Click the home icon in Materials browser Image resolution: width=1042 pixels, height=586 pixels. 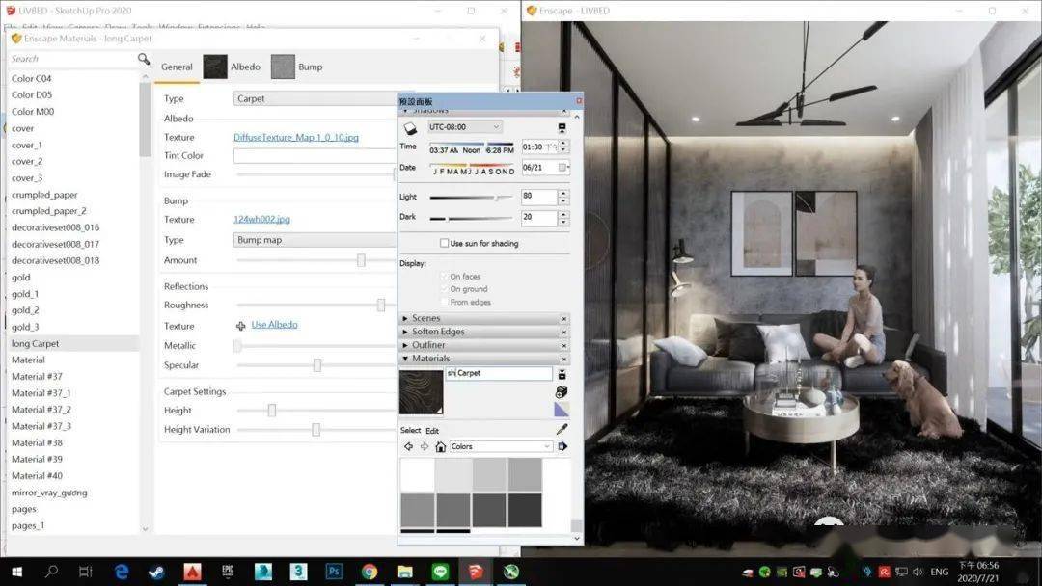(x=440, y=446)
